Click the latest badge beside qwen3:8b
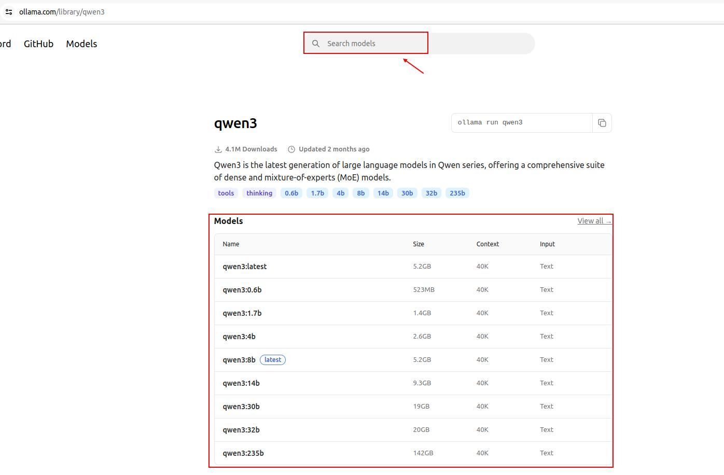The image size is (724, 475). click(x=273, y=360)
